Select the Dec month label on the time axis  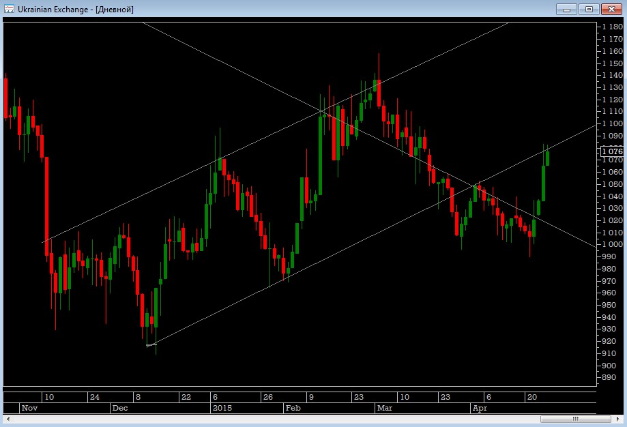point(120,408)
